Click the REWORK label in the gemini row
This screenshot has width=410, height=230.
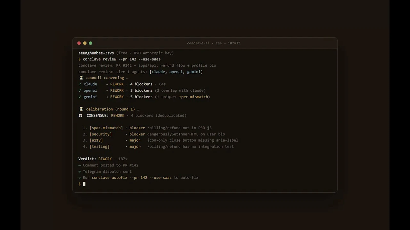[117, 97]
